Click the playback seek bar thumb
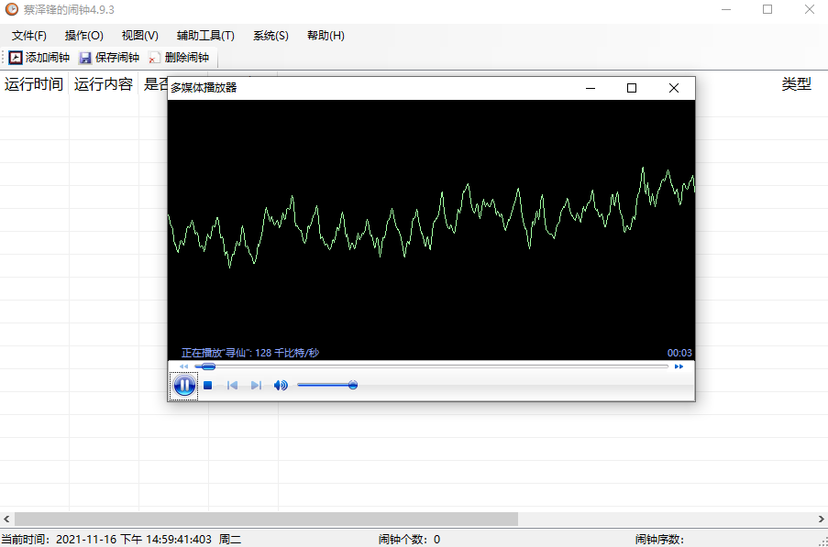This screenshot has height=547, width=828. tap(208, 366)
